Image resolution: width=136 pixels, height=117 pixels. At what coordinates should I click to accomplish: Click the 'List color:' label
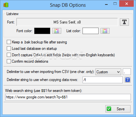(x=73, y=31)
